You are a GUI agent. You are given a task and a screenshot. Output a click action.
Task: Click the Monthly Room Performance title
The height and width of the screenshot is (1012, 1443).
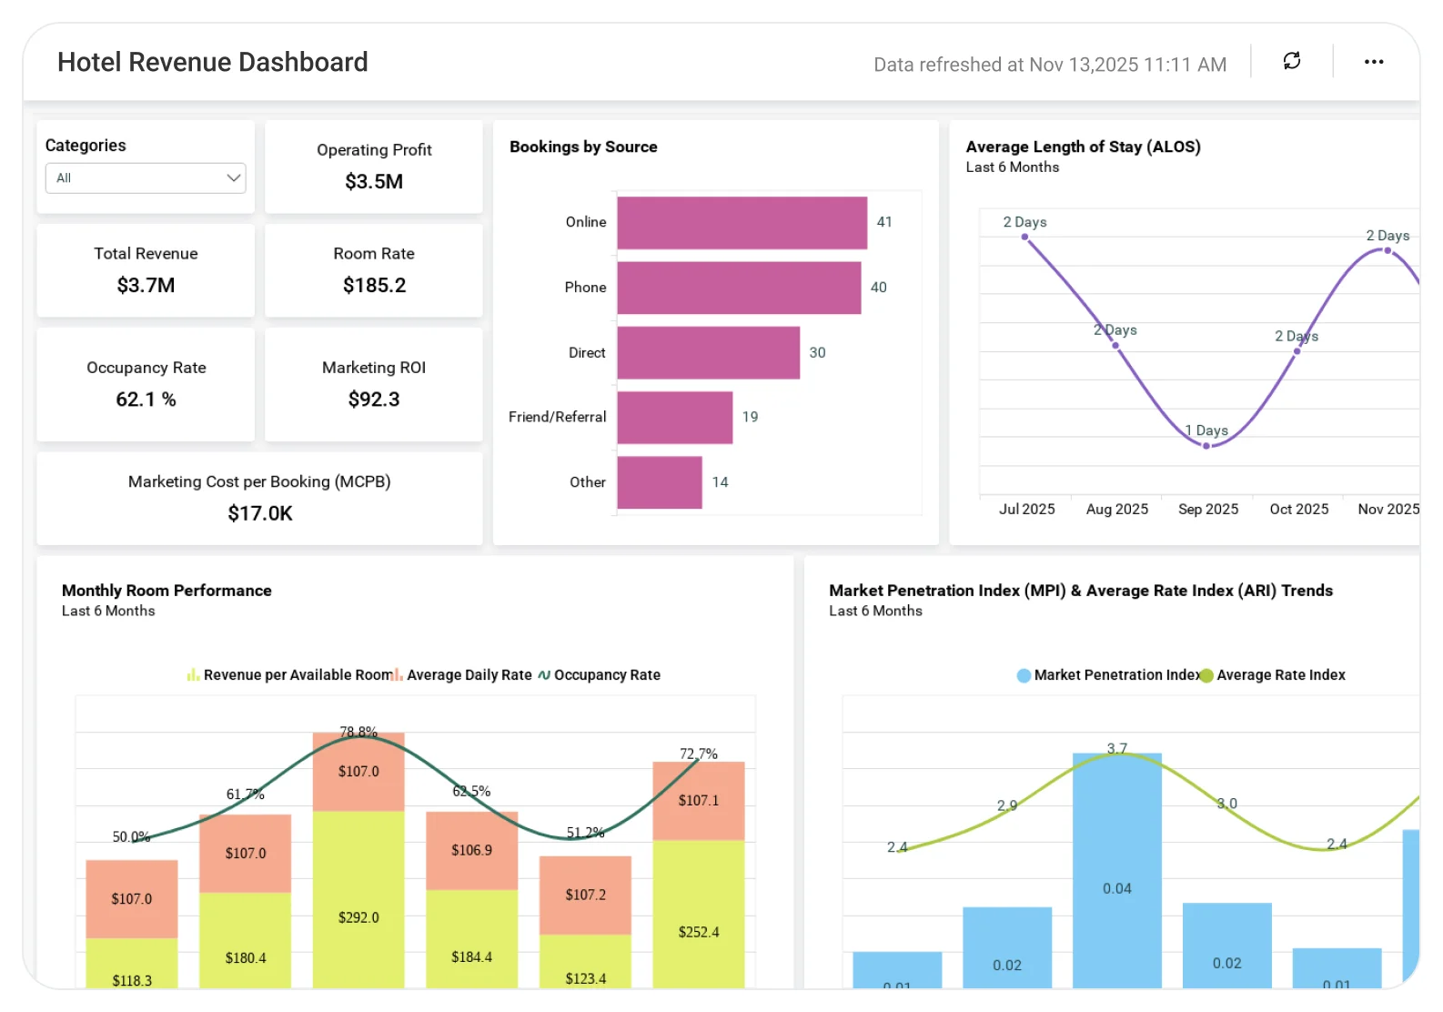pos(166,591)
